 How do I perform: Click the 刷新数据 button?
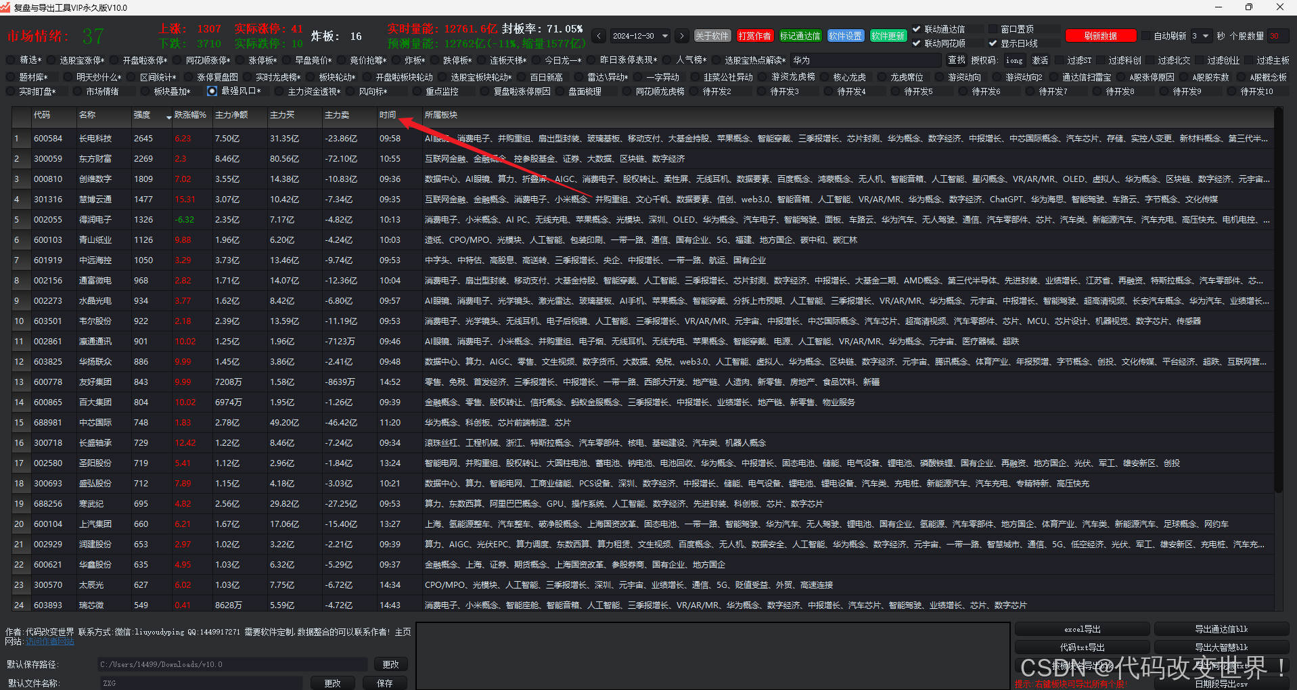[x=1100, y=35]
